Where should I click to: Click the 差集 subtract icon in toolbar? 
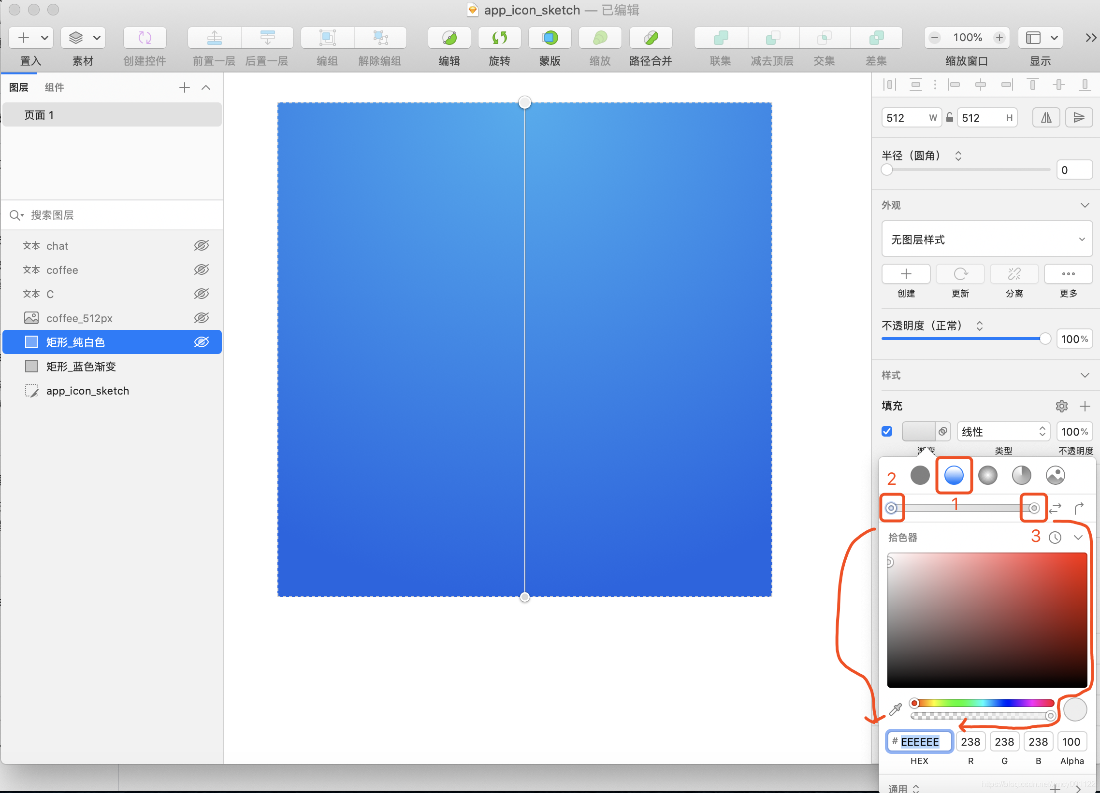point(874,39)
